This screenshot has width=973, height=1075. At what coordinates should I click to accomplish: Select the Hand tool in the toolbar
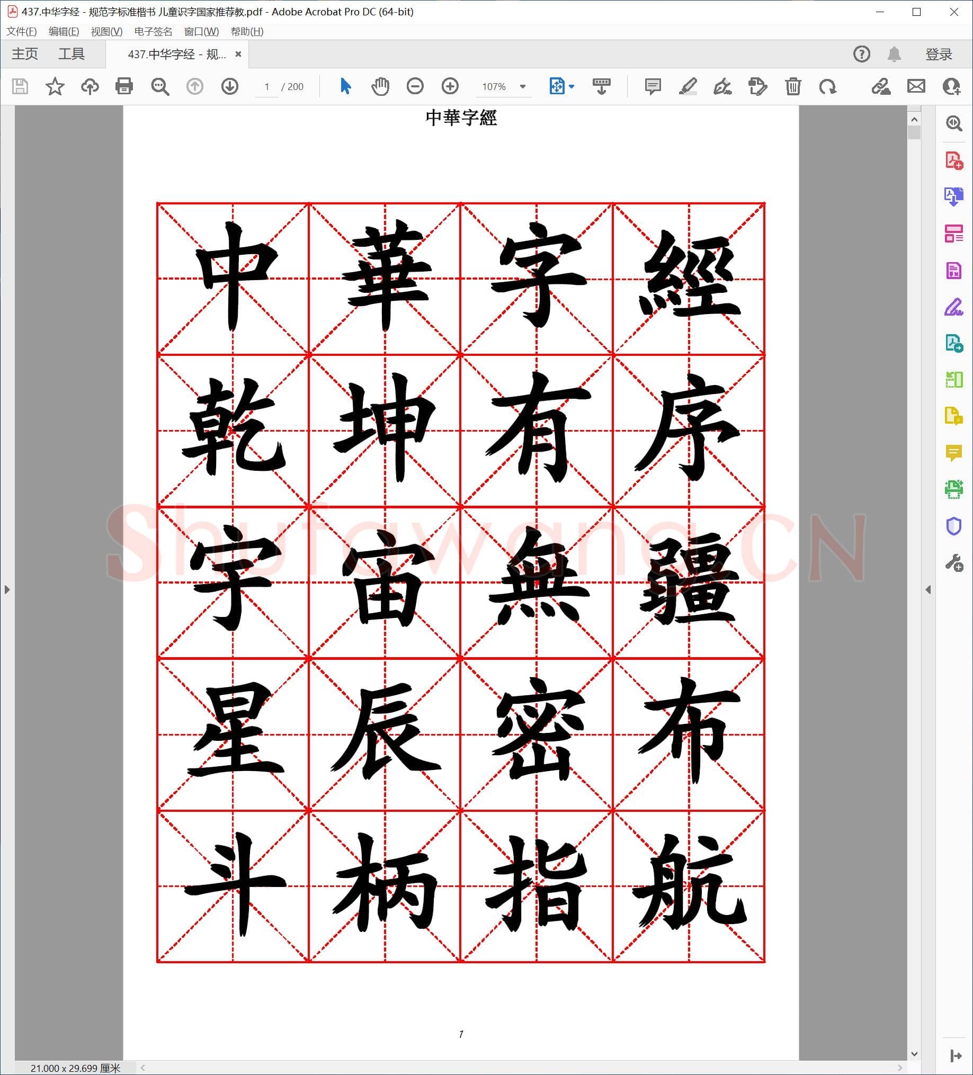[380, 86]
